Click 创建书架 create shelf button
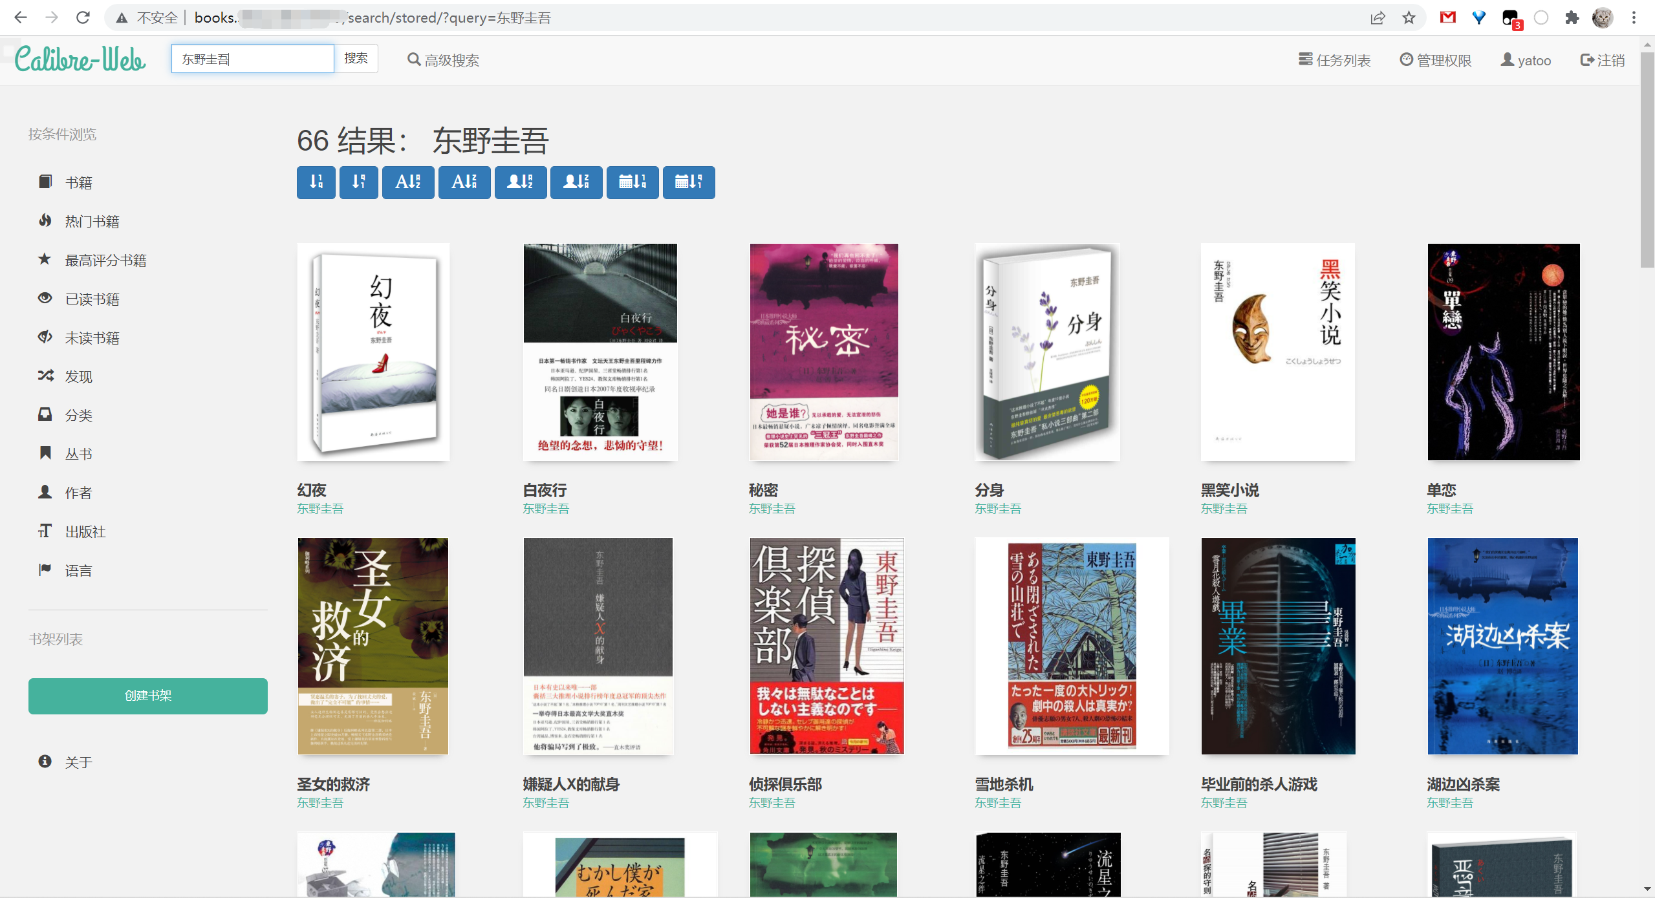This screenshot has width=1655, height=898. click(147, 696)
